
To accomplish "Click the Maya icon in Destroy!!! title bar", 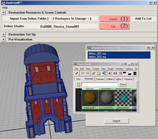I will pyautogui.click(x=3, y=3).
